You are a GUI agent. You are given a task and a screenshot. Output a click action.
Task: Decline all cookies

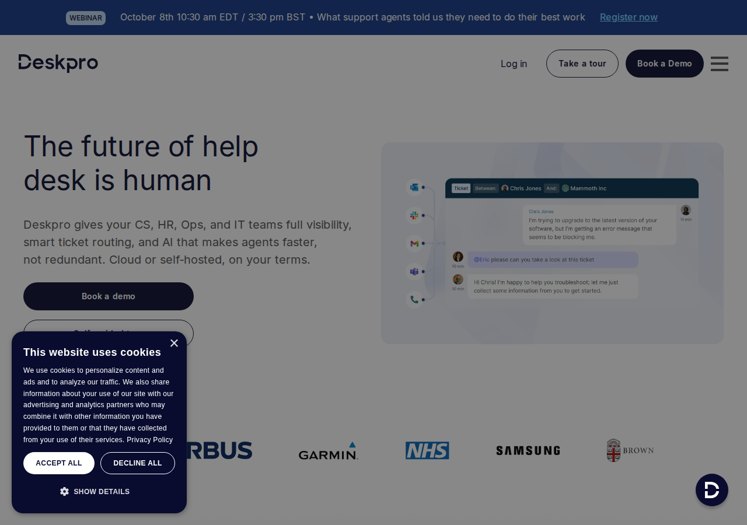point(138,463)
